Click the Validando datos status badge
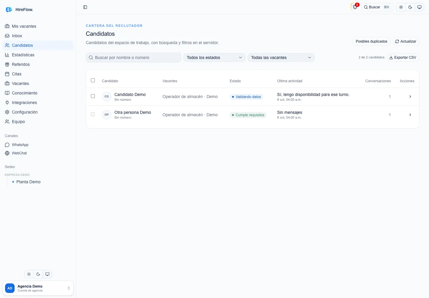This screenshot has width=429, height=298. [246, 97]
